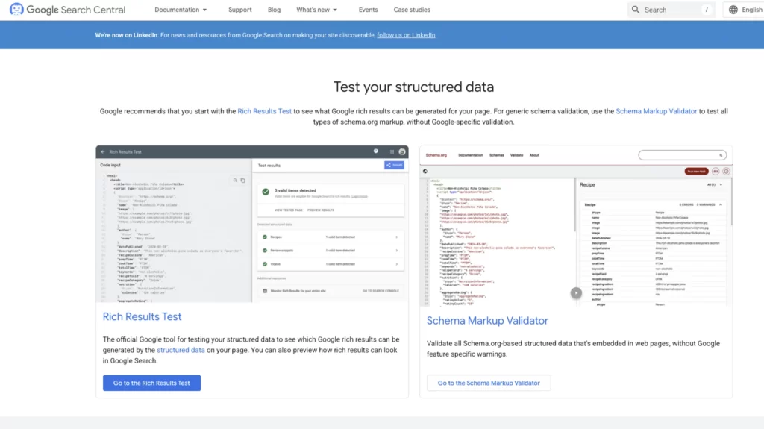Click into the header Search field

click(671, 10)
